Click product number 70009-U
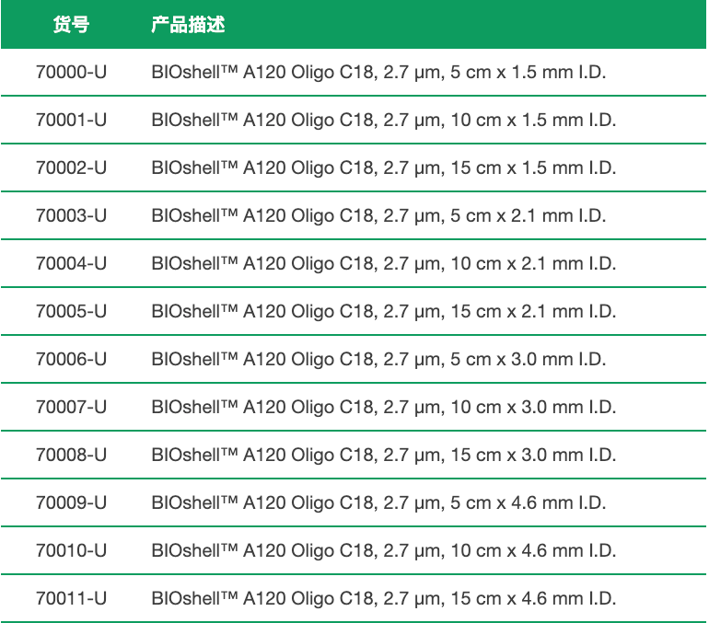The image size is (709, 623). pyautogui.click(x=72, y=503)
